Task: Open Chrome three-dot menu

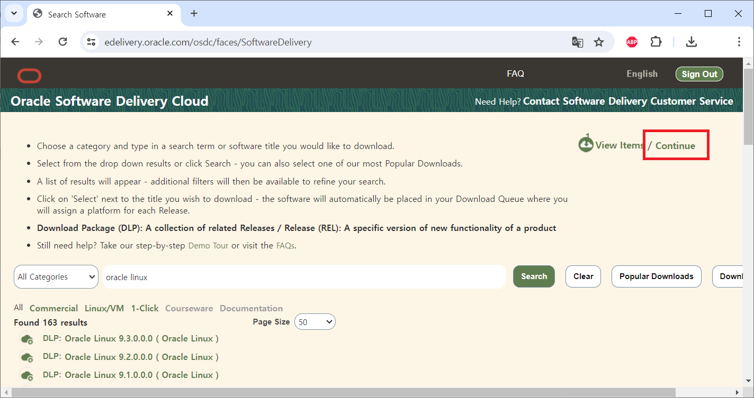Action: tap(739, 42)
